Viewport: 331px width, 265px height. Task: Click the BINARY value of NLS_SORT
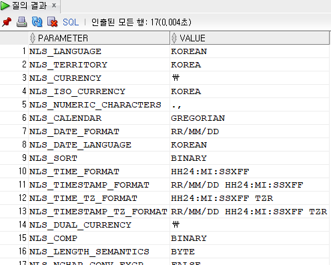(250, 158)
